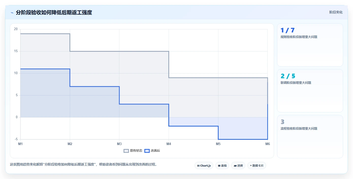
Task: Toggle the 原有状态 legend entry
Action: [133, 151]
